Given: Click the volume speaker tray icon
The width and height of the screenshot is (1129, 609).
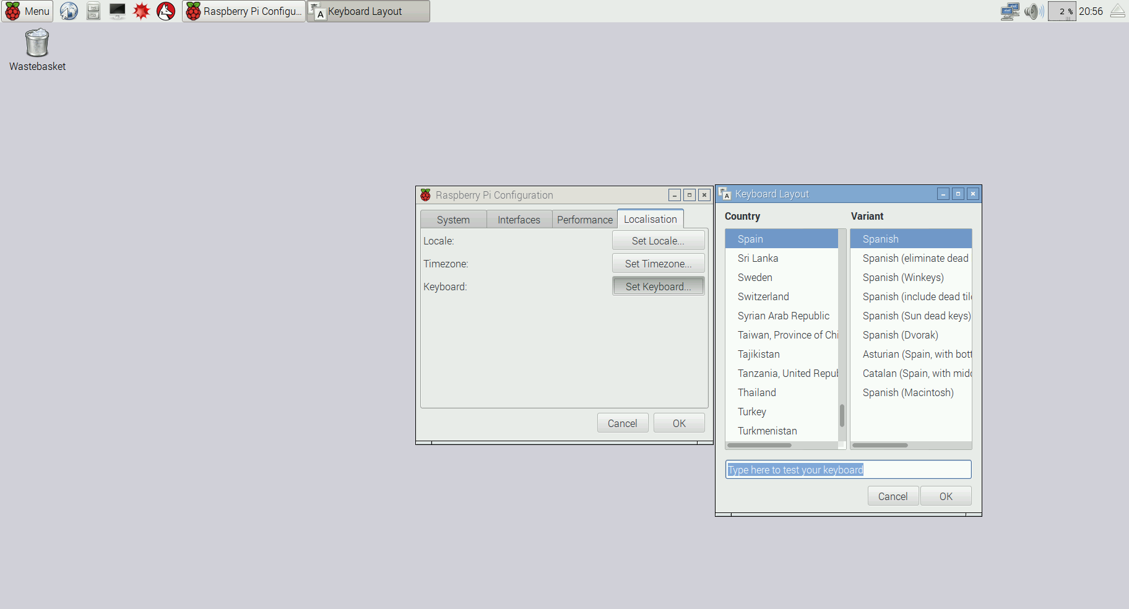Looking at the screenshot, I should pyautogui.click(x=1034, y=11).
